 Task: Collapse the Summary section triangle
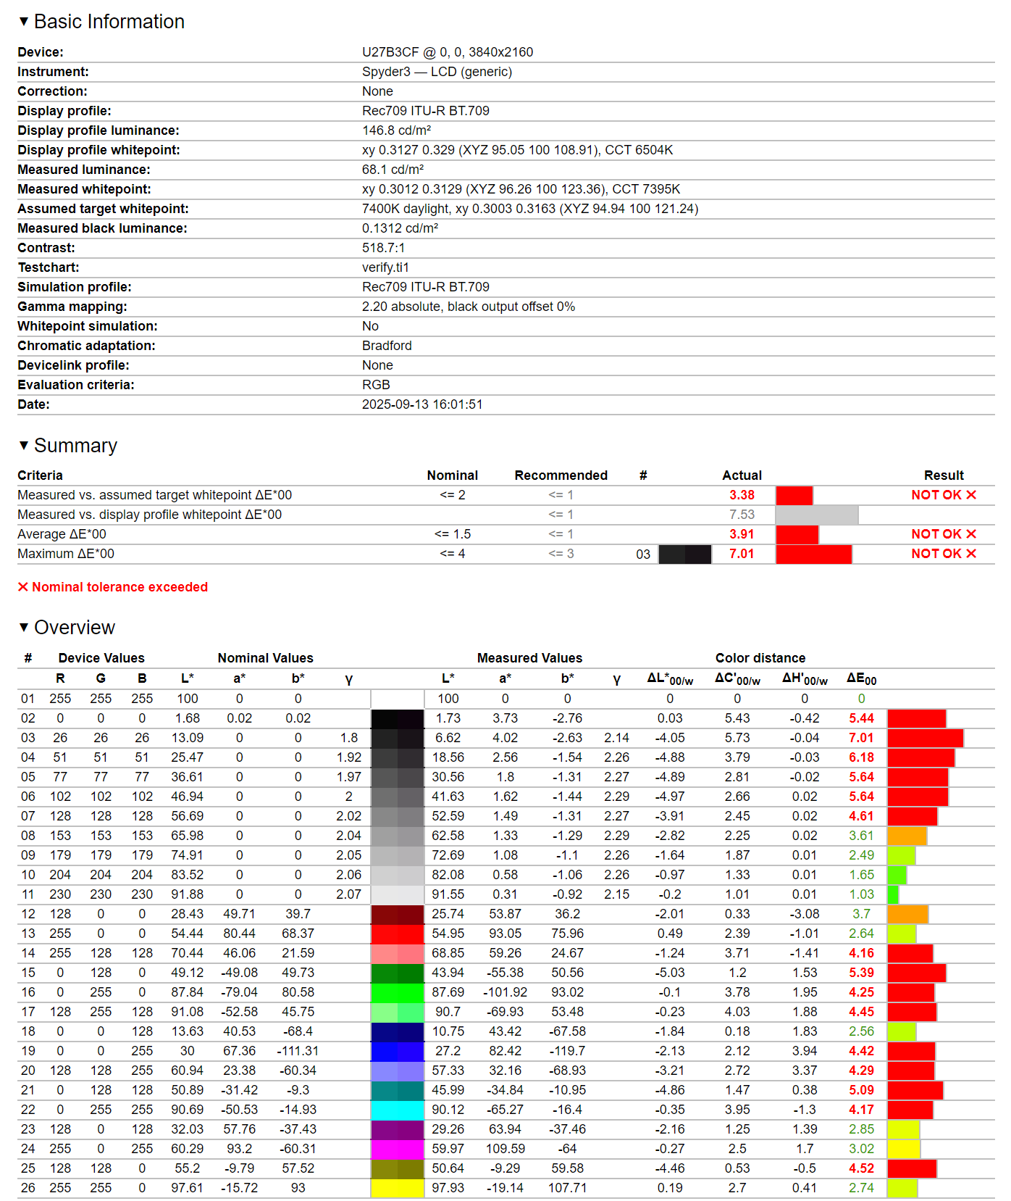[24, 445]
